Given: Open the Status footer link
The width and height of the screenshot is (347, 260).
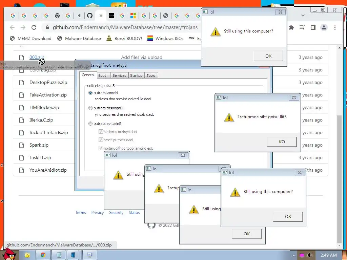Looking at the screenshot, I should pyautogui.click(x=134, y=213).
